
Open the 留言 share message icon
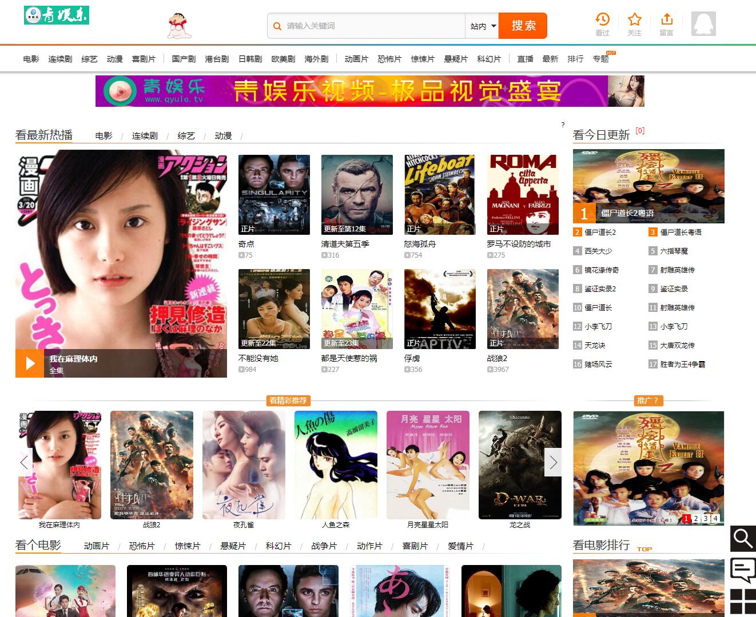pos(667,19)
